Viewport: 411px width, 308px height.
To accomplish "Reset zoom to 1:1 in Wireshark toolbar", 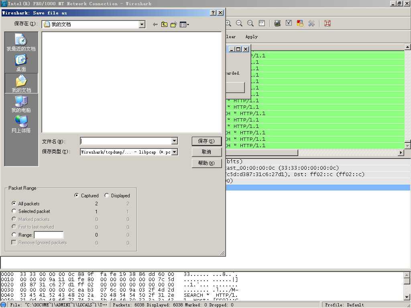I will coord(250,23).
